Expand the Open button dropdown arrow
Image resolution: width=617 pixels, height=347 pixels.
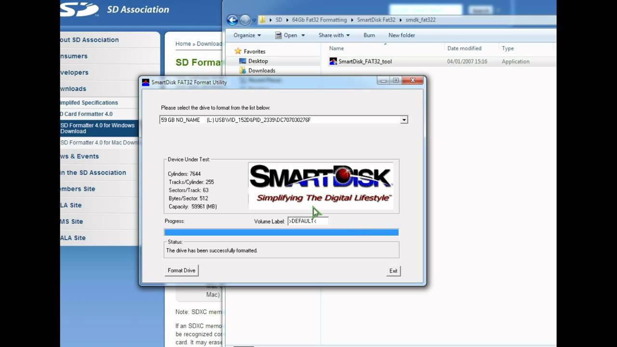[303, 35]
